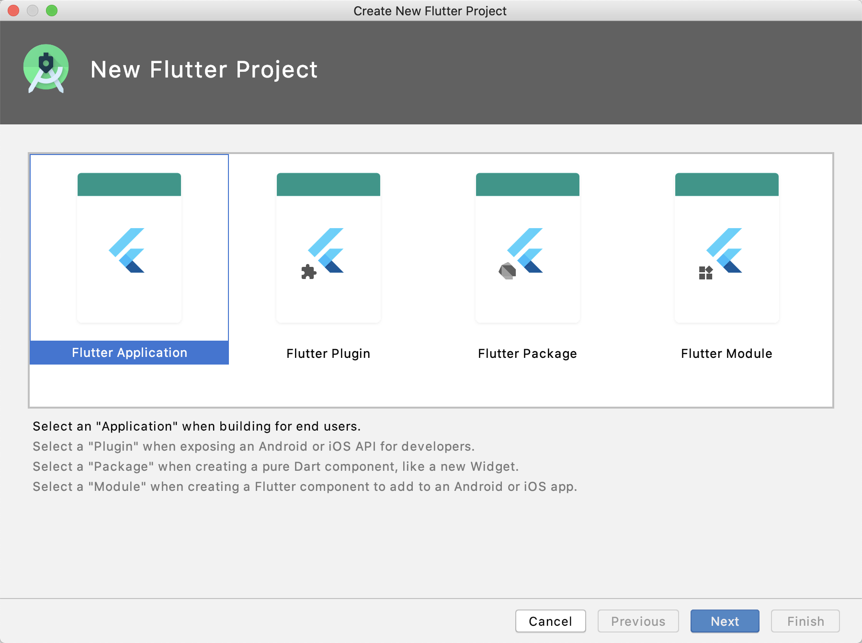
Task: Click the module widgets badge icon
Action: [x=706, y=273]
